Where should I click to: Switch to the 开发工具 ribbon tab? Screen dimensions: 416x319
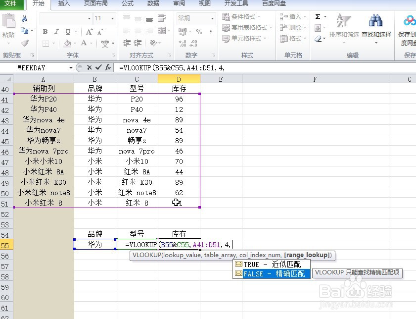[x=236, y=3]
